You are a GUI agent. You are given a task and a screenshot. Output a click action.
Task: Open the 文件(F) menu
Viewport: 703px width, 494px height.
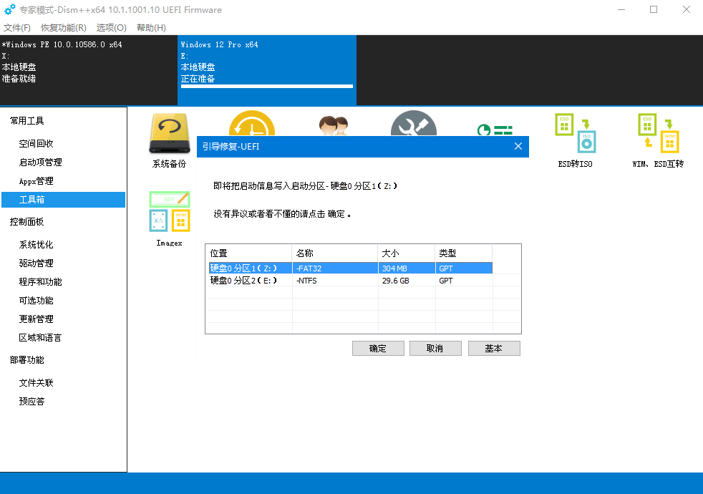[17, 28]
